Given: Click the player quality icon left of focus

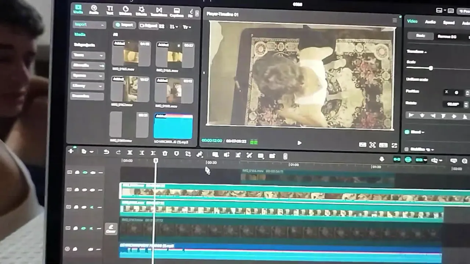Looking at the screenshot, I should 362,145.
